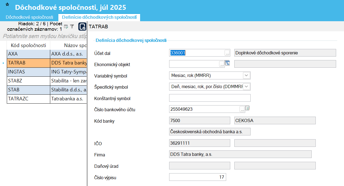Image resolution: width=344 pixels, height=186 pixels.
Task: Open the tree icon beside Ekonomický objekt
Action: (227, 63)
